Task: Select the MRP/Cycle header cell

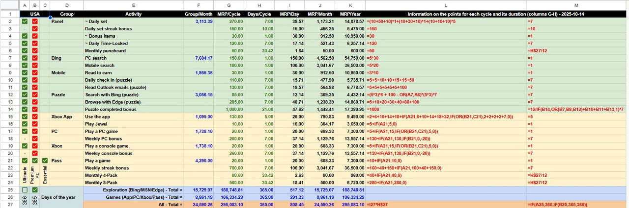Action: 229,14
